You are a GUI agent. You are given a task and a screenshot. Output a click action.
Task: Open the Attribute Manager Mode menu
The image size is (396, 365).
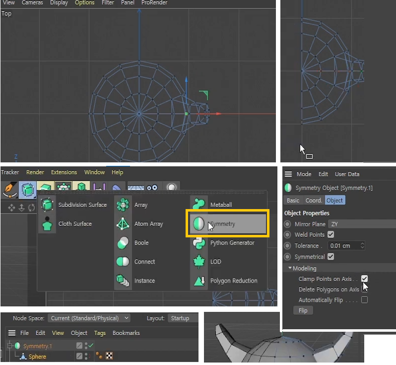click(x=304, y=174)
